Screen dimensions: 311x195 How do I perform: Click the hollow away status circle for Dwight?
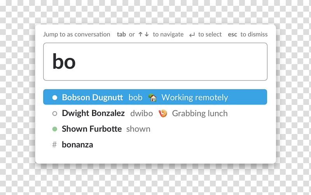tap(55, 113)
